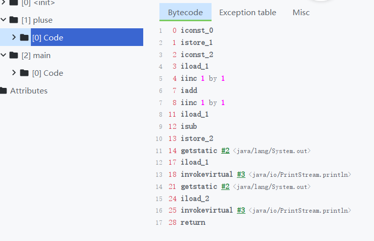
Task: Switch to the Bytecode tab
Action: coord(185,12)
